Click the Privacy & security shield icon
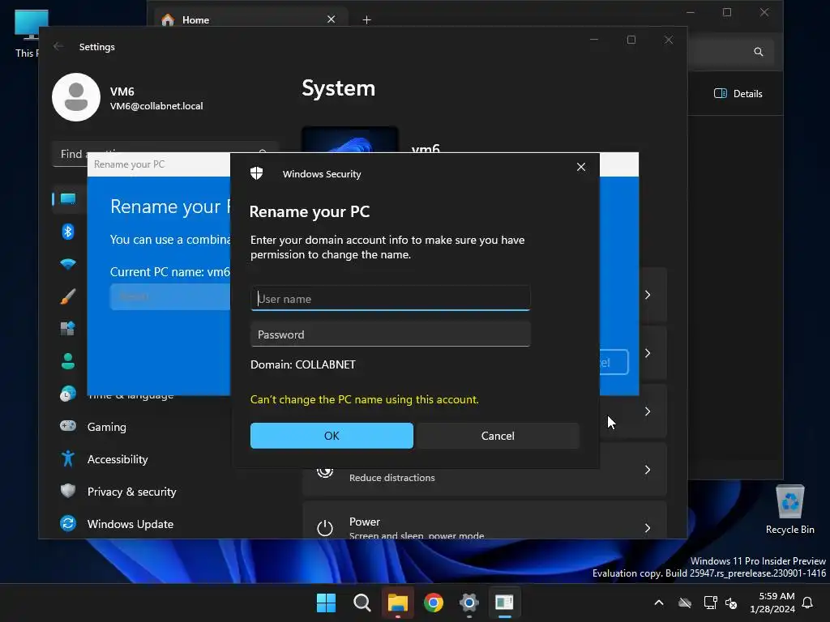Viewport: 830px width, 622px height. (x=68, y=491)
